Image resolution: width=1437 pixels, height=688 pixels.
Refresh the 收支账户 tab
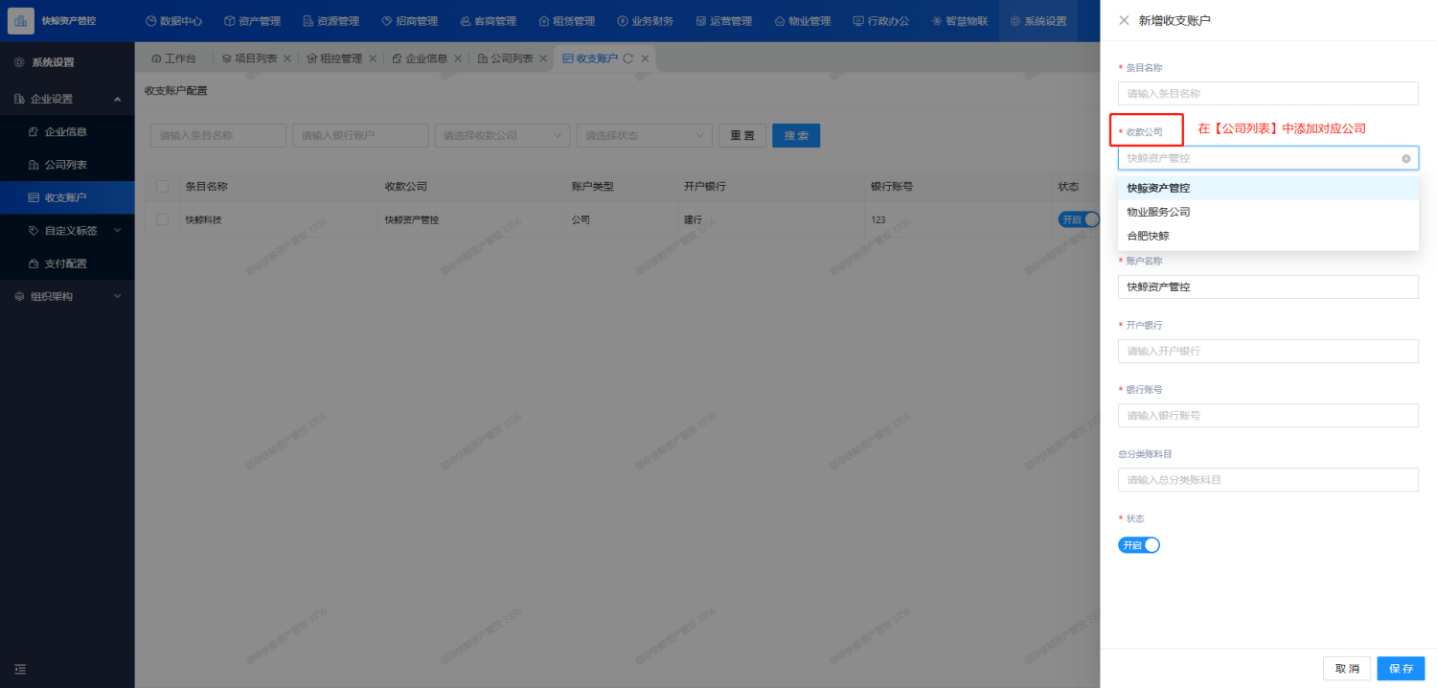628,58
